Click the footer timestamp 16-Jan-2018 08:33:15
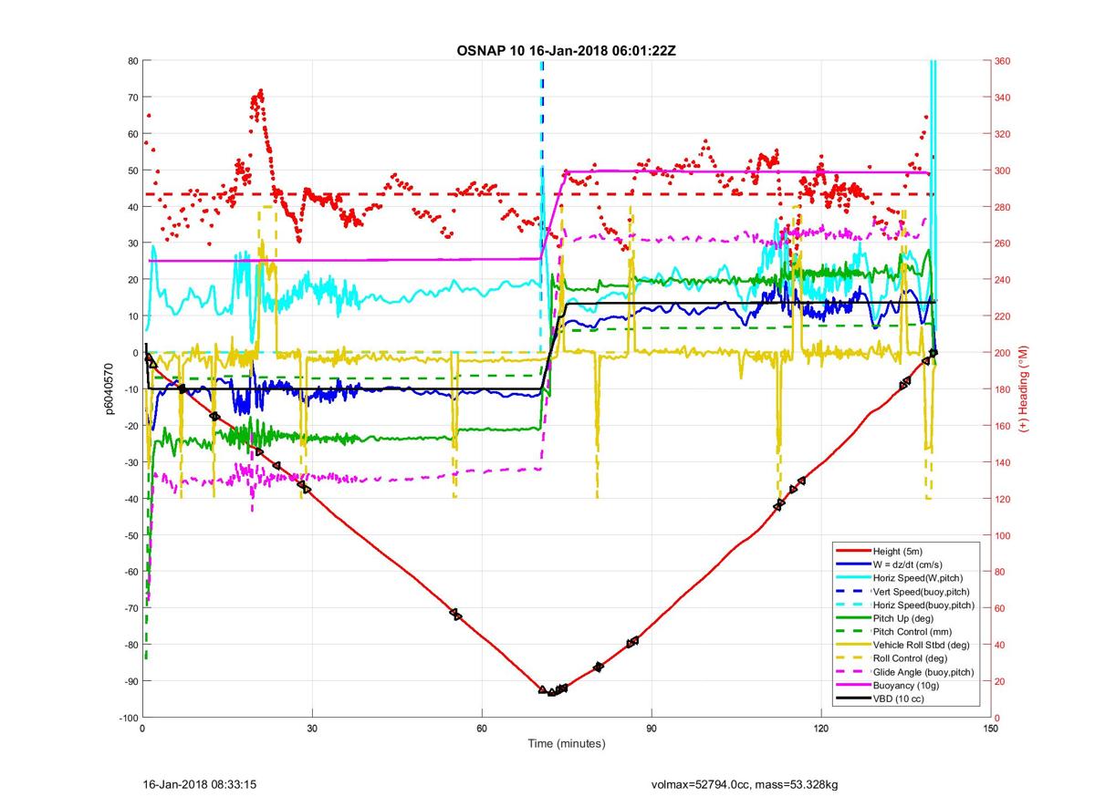Screen dimensions: 1095x807 200,783
